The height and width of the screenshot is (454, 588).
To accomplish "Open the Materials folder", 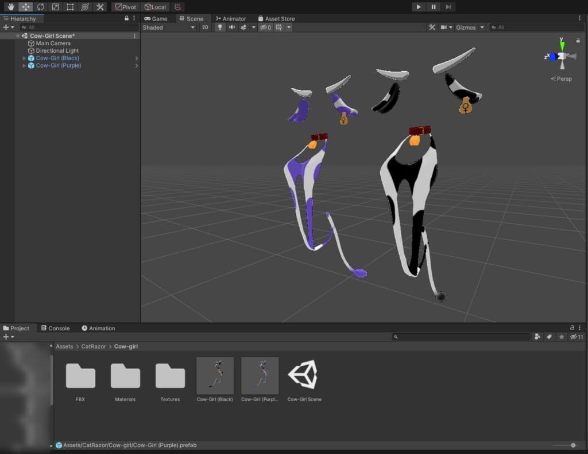I will coord(125,377).
